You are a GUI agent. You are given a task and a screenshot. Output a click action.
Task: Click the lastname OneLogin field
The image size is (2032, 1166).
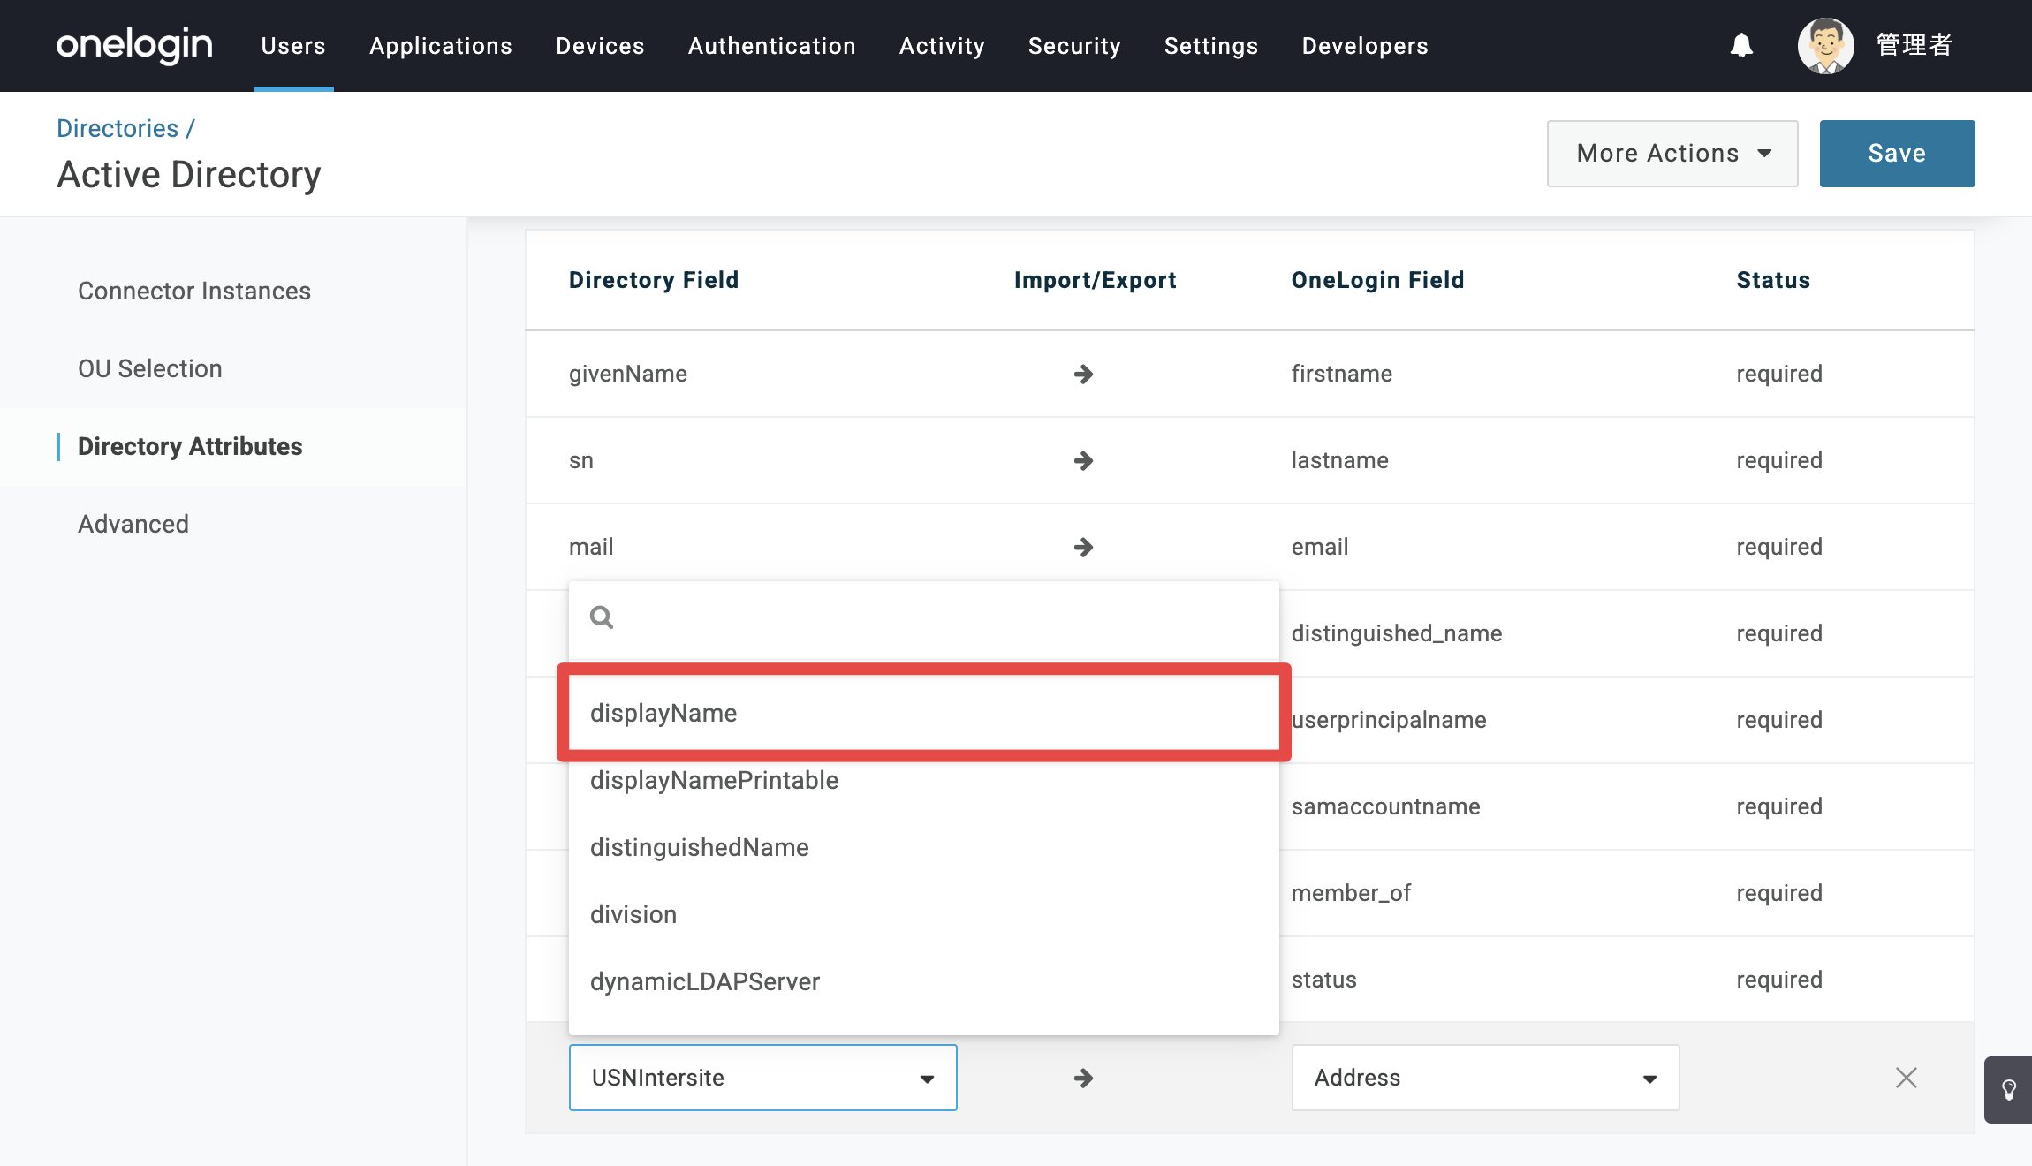pos(1340,460)
